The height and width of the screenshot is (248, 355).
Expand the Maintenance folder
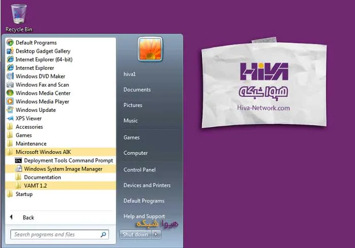[x=60, y=144]
